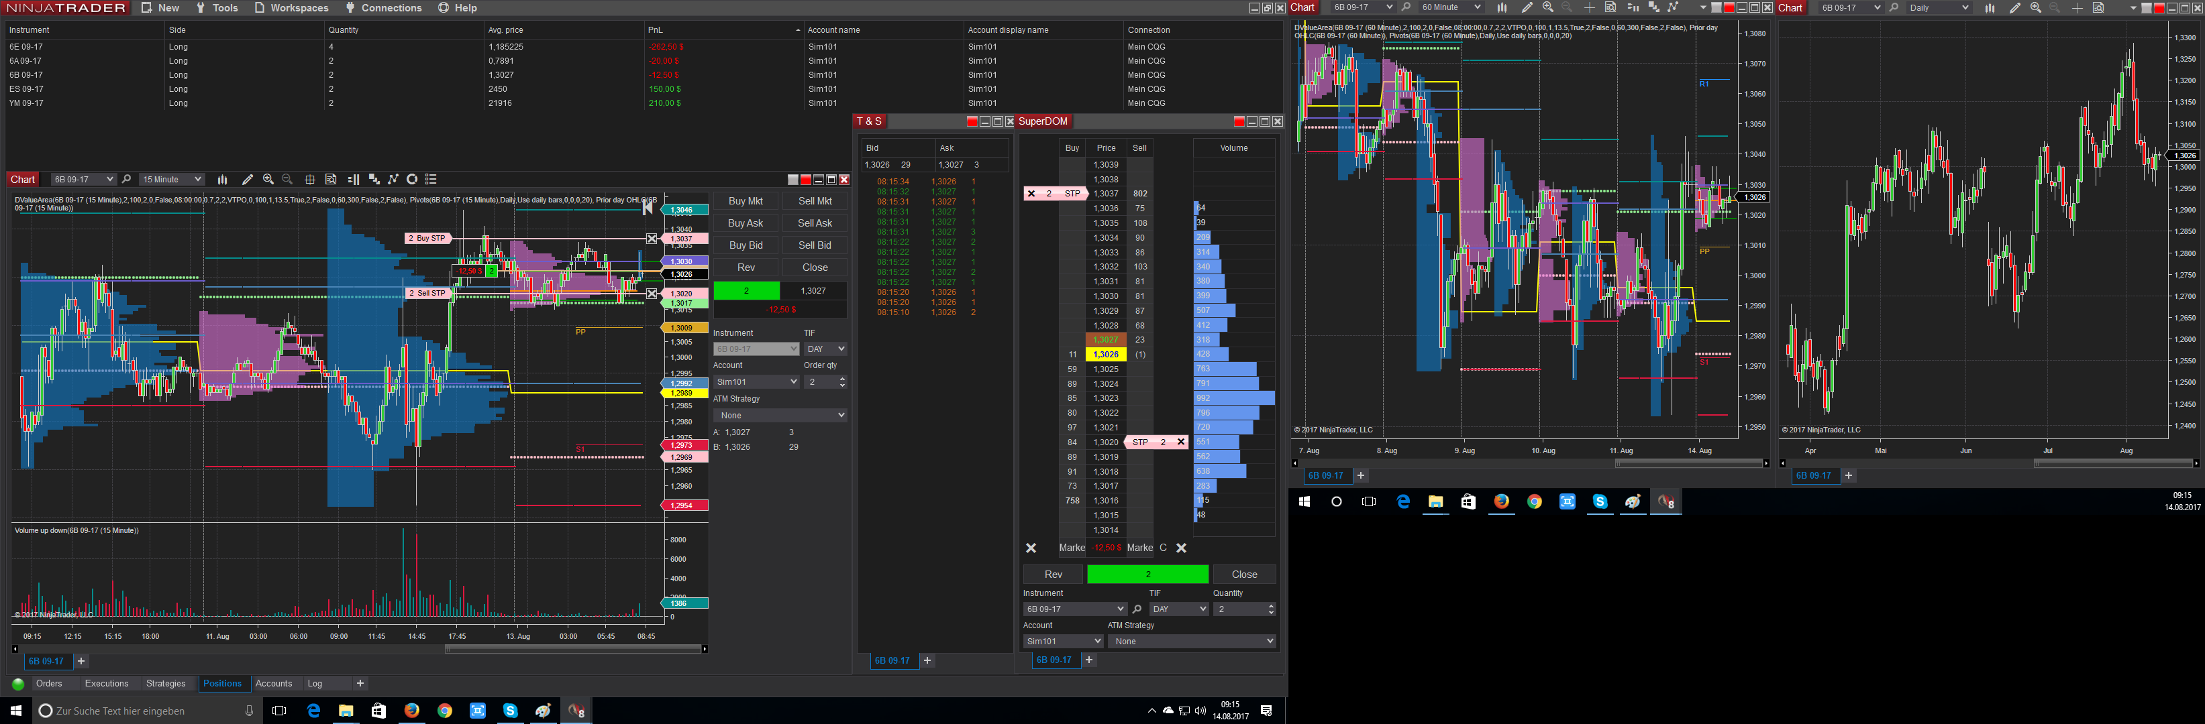Open Indicators icon in 60 Minute chart toolbar
Screen dimensions: 2205x724
(1653, 7)
